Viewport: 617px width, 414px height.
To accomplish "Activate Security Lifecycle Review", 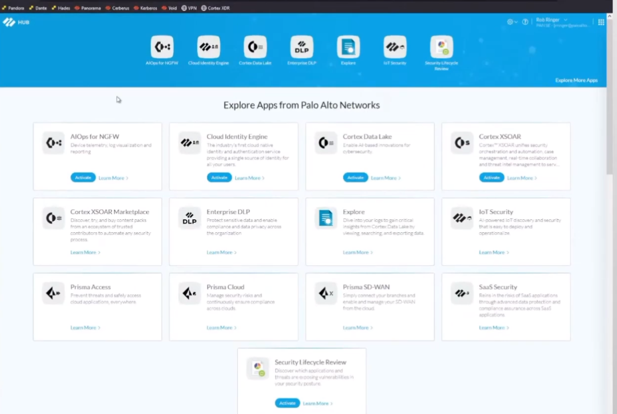I will (287, 403).
